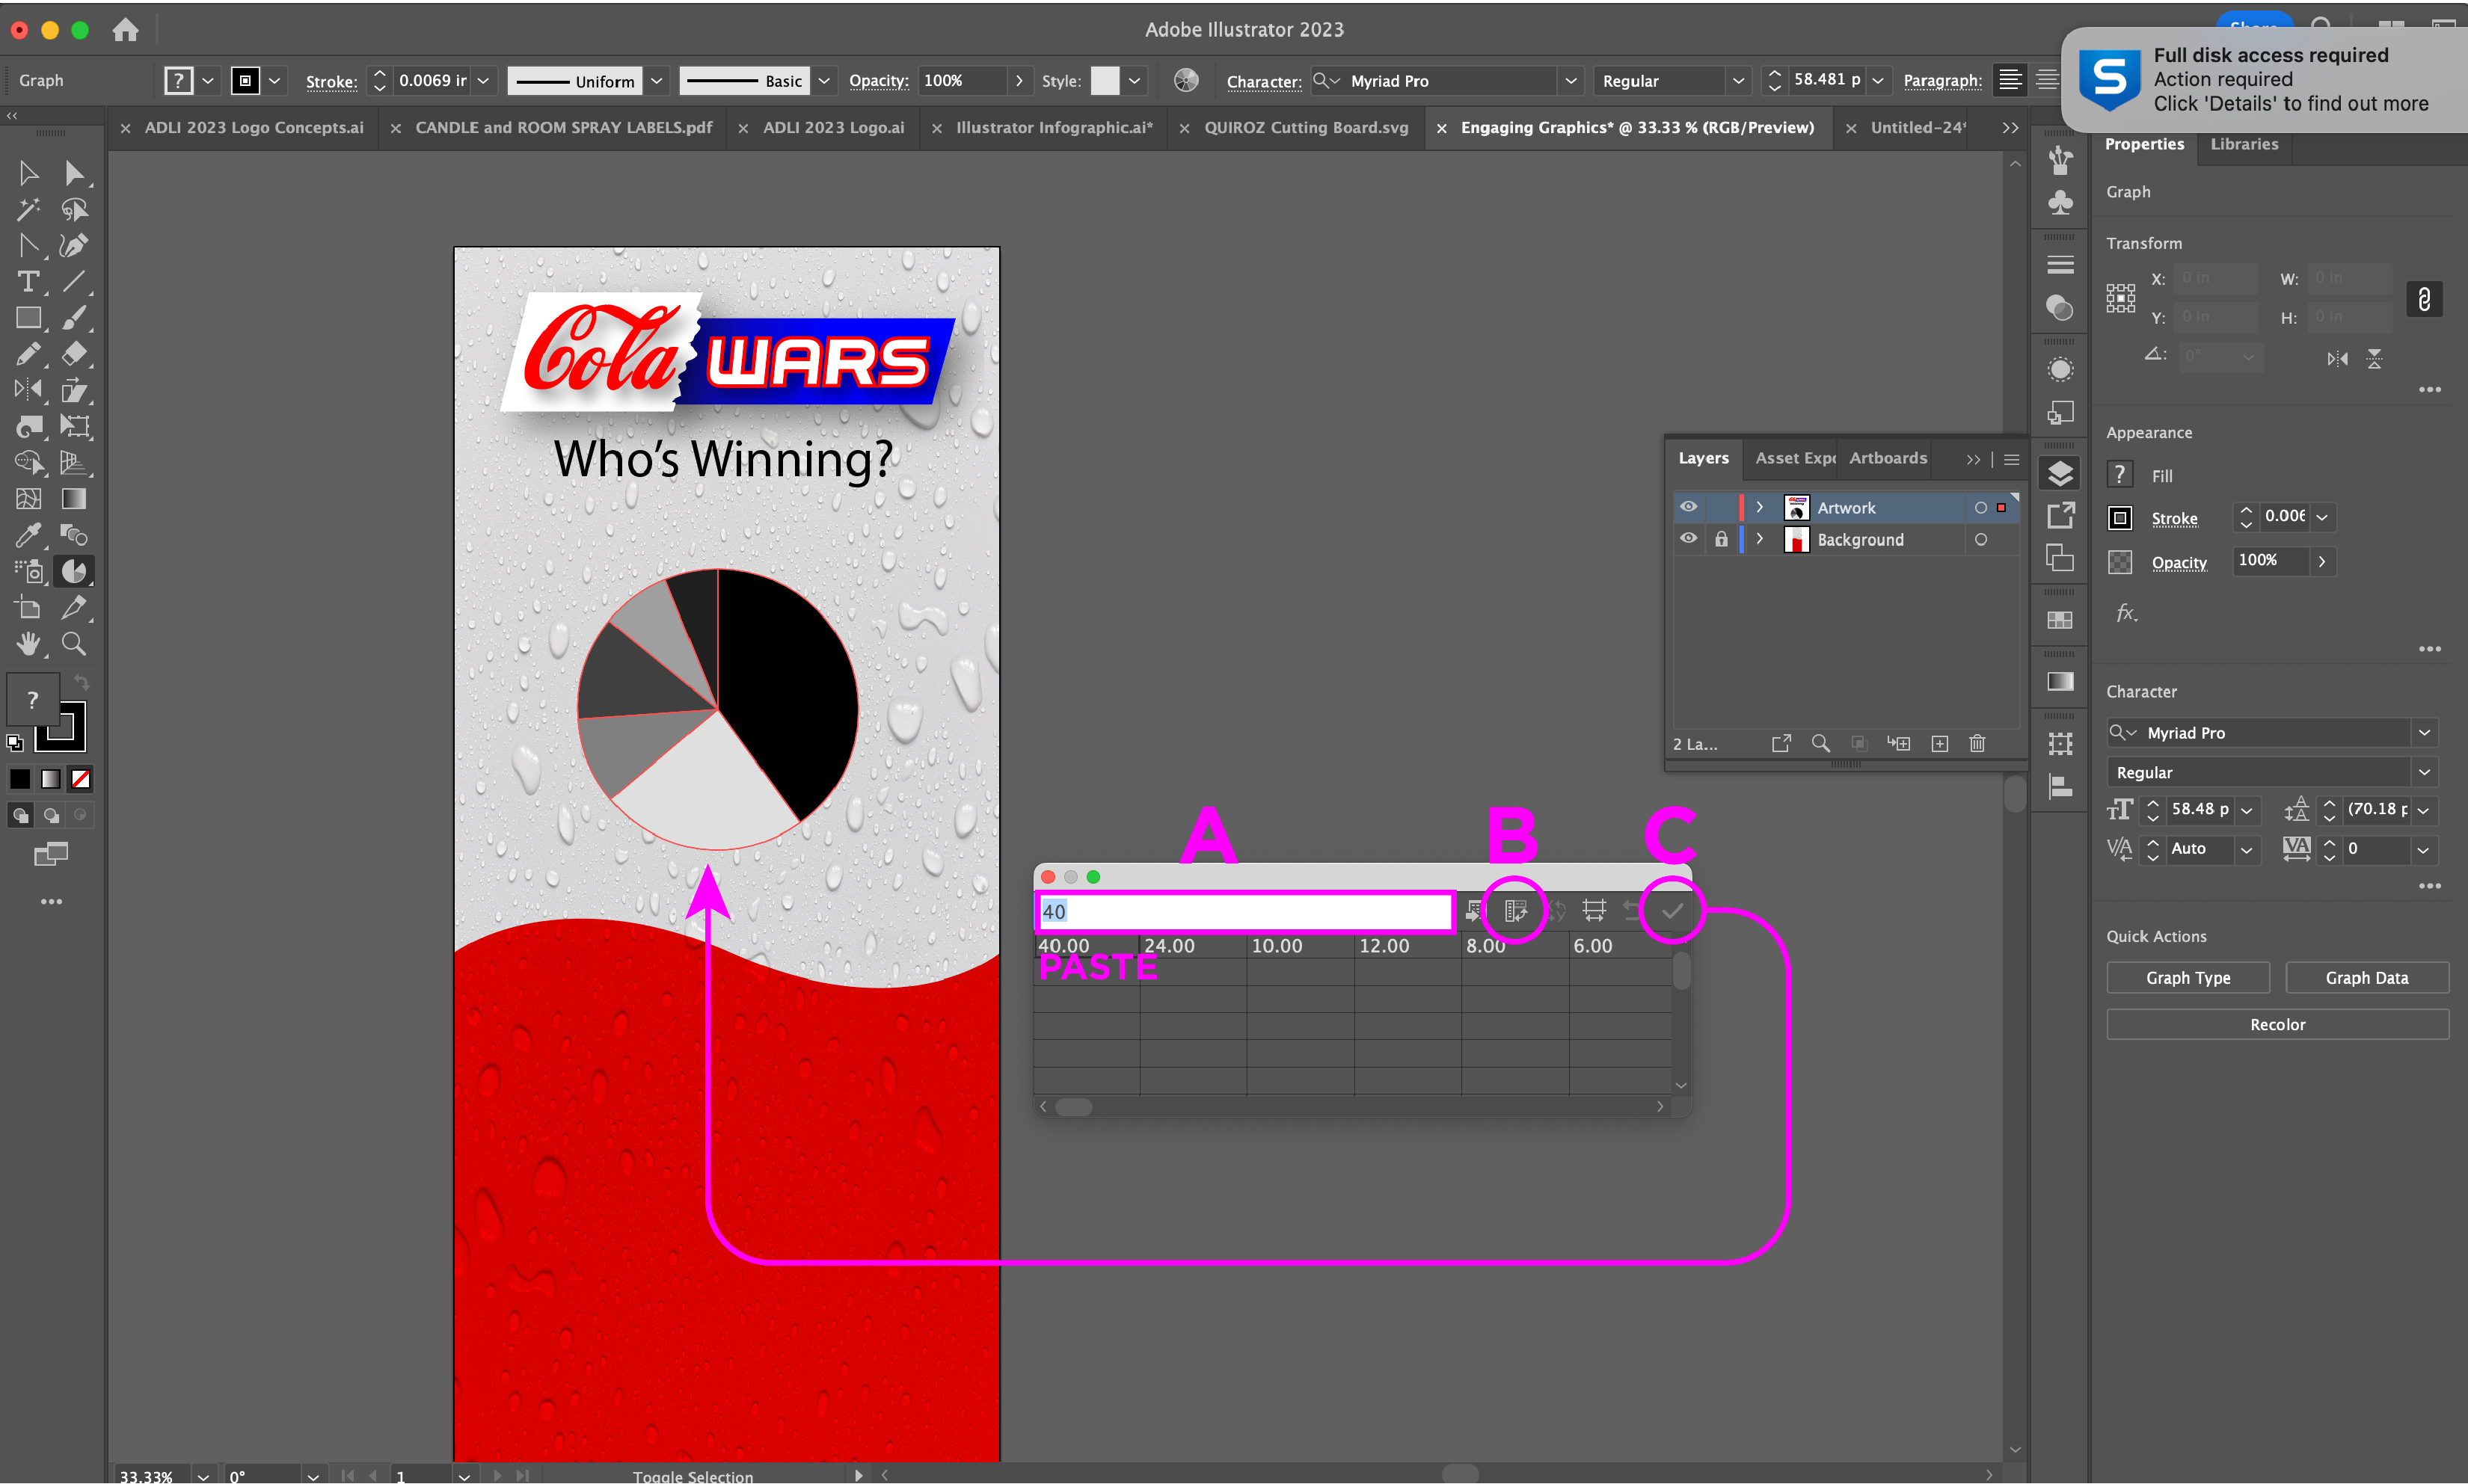Click the Recolor button

pos(2277,1024)
